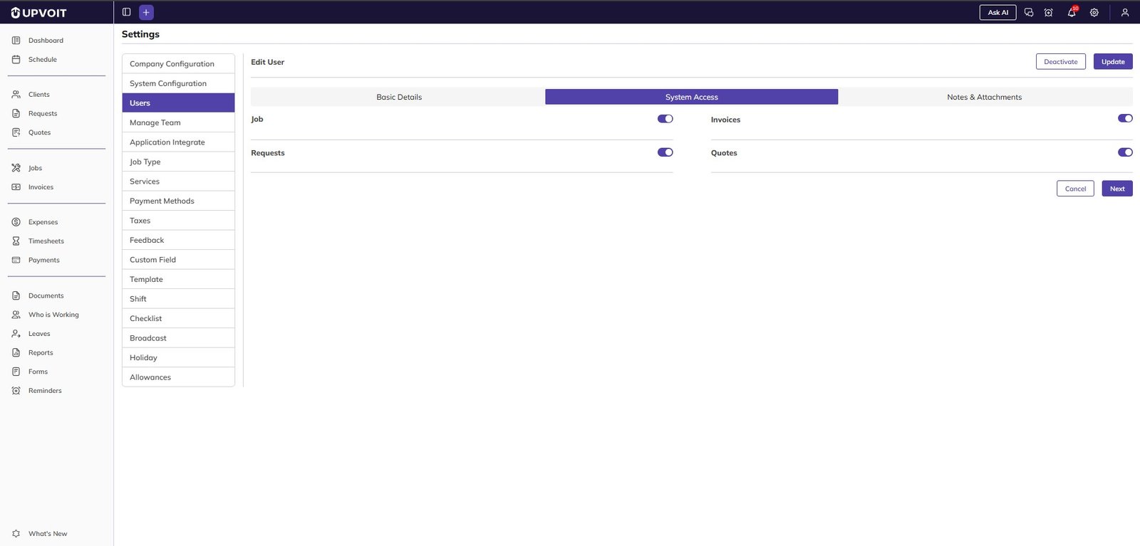Click the UPVOIT logo

[x=39, y=13]
